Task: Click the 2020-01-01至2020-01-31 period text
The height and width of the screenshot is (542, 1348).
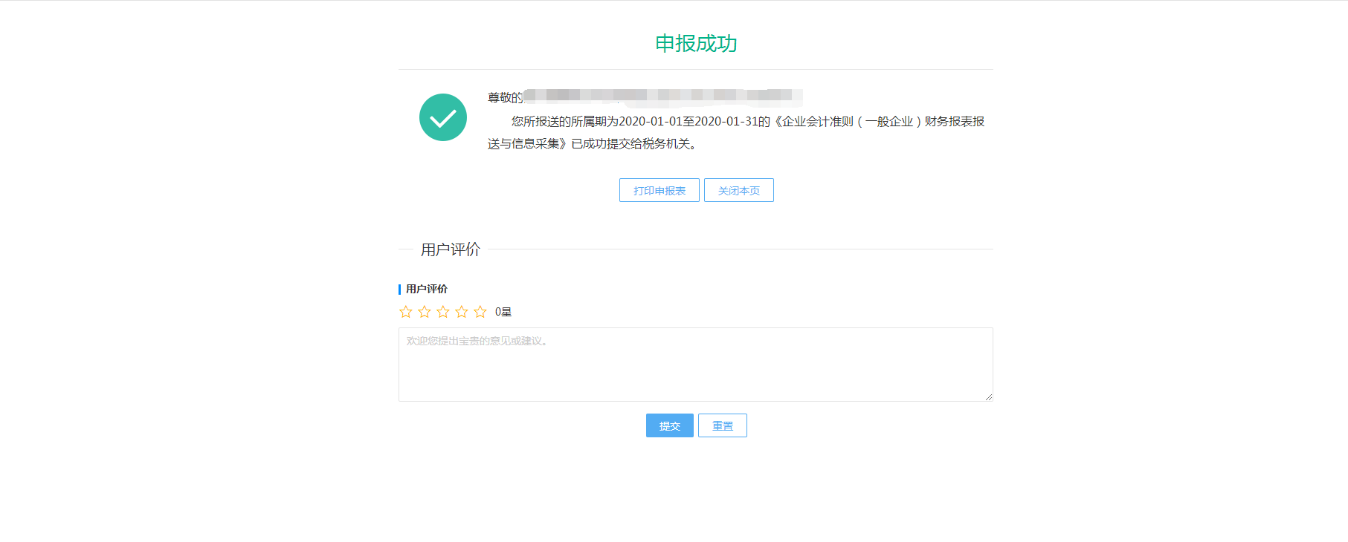Action: pos(688,121)
